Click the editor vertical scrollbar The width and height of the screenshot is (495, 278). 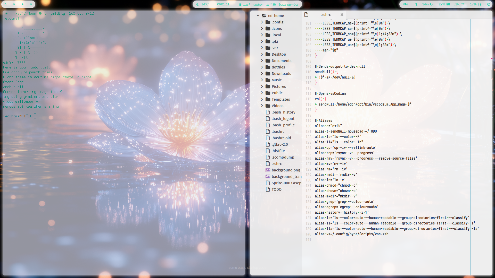(x=492, y=74)
